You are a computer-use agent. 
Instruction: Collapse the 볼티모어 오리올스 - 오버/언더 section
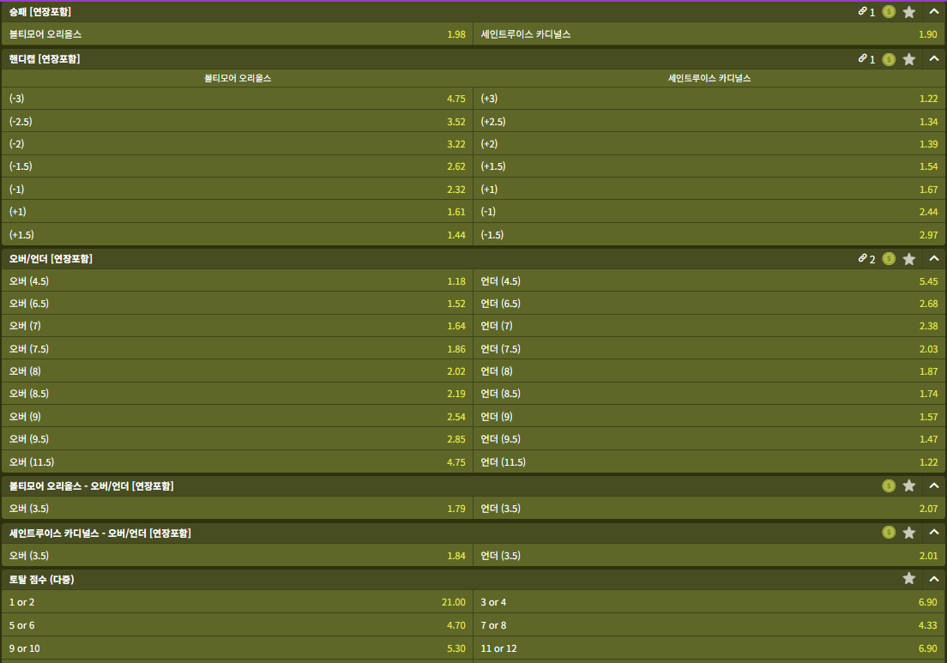click(934, 485)
